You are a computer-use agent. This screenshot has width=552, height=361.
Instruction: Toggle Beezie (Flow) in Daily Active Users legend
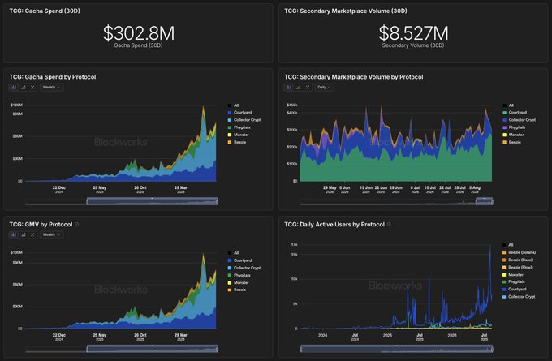pos(518,267)
